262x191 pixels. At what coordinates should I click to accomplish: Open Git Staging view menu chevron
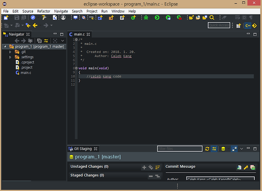pos(242,149)
